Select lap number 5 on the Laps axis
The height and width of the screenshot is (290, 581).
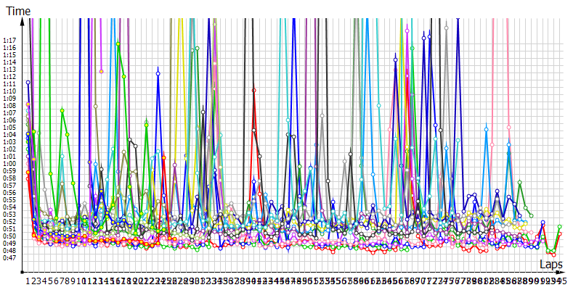click(x=51, y=281)
